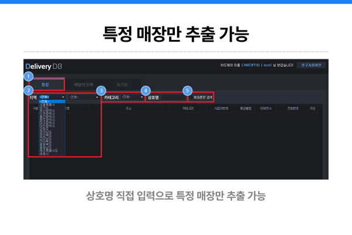
Task: Click the 사업자번호 column header
Action: tap(221, 108)
